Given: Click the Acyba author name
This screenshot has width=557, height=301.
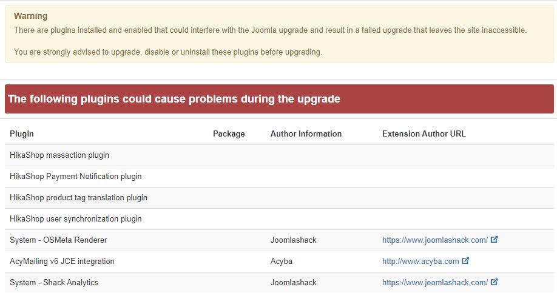Looking at the screenshot, I should [281, 262].
